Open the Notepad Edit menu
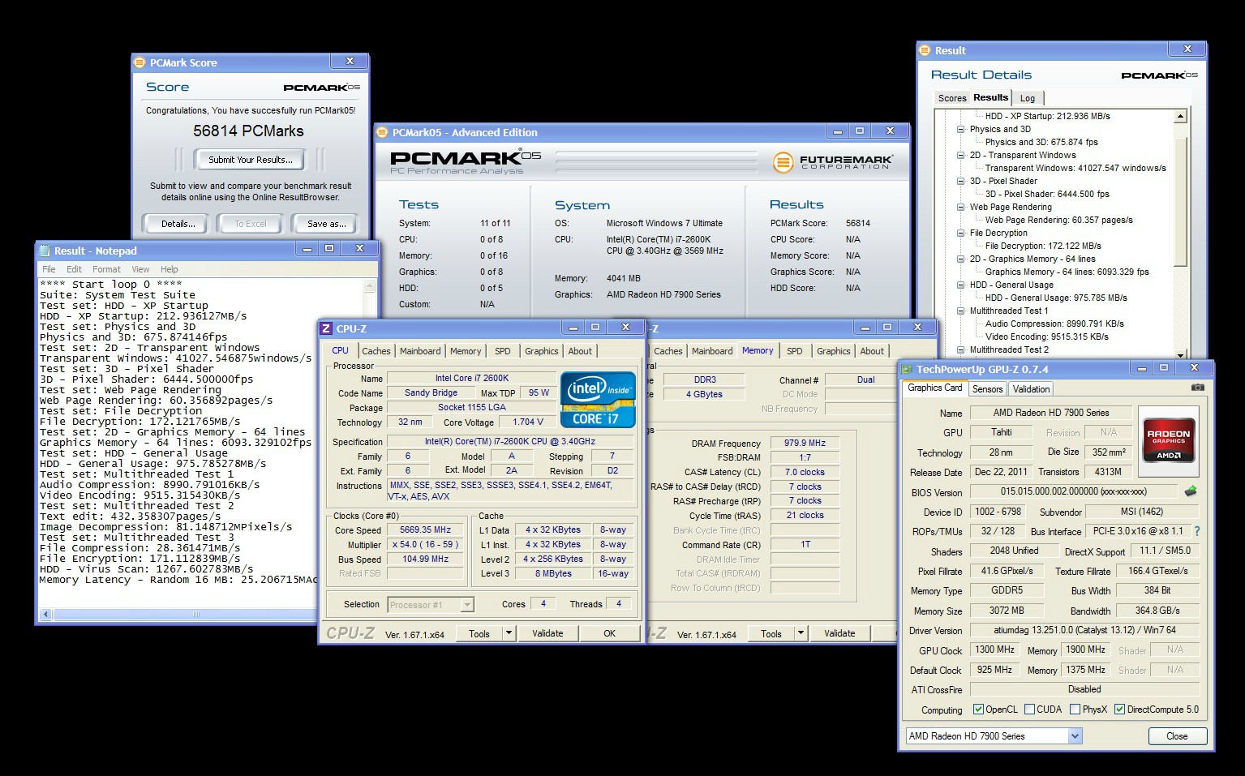Image resolution: width=1245 pixels, height=776 pixels. (74, 269)
